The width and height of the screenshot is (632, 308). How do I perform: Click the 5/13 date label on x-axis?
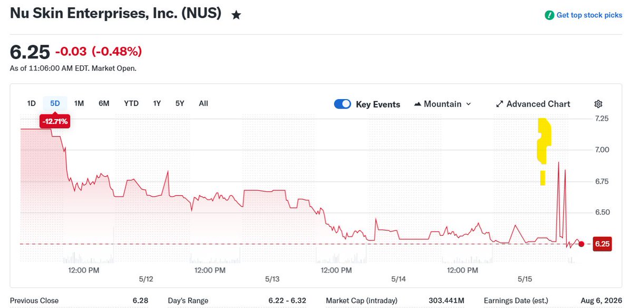click(272, 279)
